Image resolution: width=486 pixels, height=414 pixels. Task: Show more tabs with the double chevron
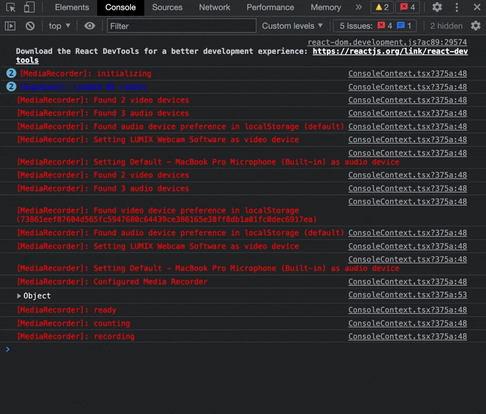pos(358,7)
